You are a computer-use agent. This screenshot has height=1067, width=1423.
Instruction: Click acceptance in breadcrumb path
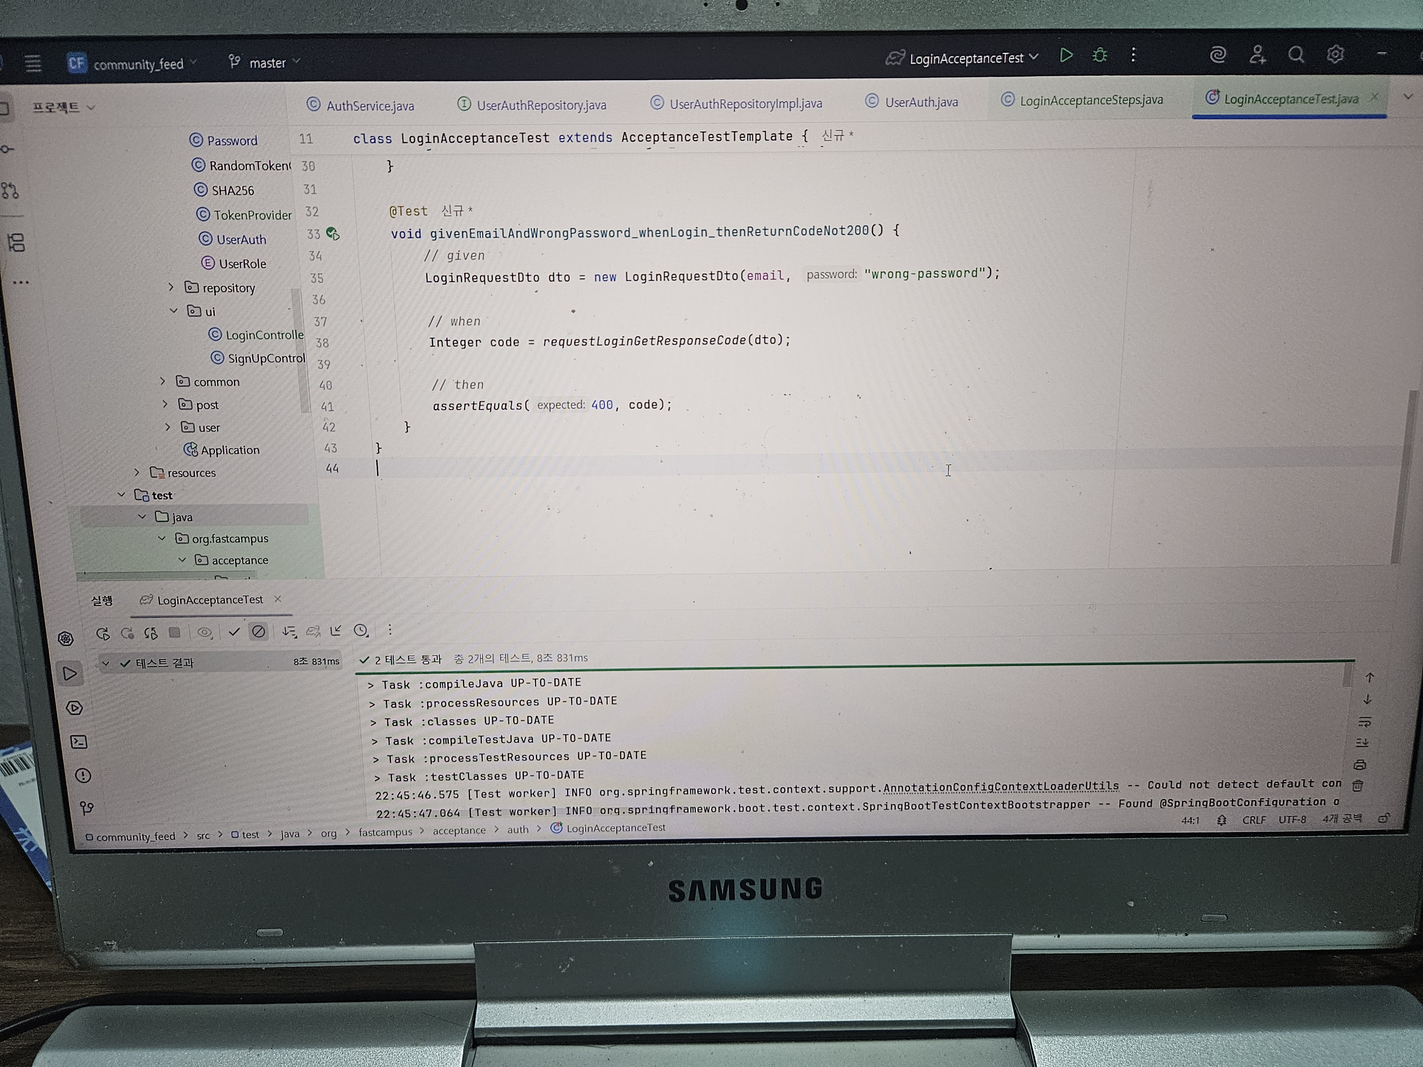coord(459,830)
